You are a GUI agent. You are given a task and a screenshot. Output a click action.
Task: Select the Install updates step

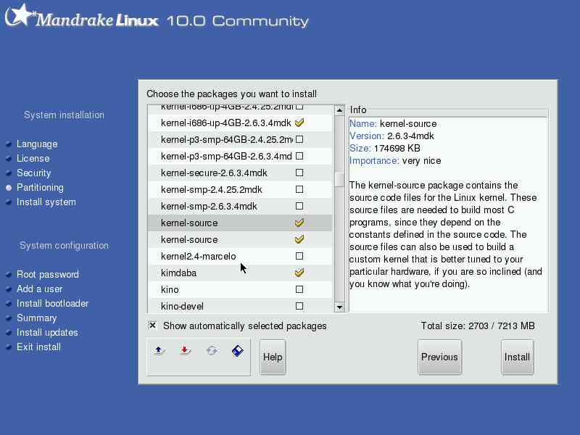click(x=47, y=333)
